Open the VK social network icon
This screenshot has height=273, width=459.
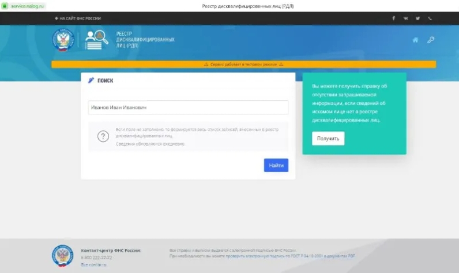pyautogui.click(x=406, y=18)
